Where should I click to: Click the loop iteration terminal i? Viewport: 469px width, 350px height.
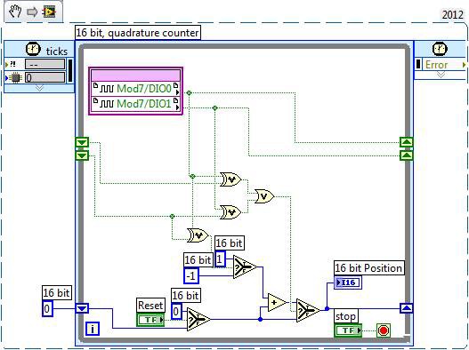[x=93, y=329]
